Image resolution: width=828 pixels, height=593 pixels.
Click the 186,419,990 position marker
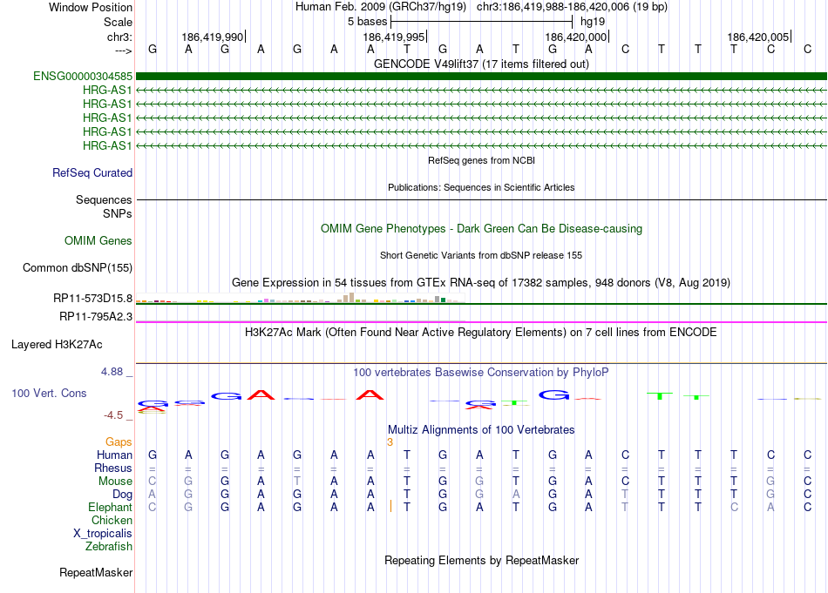(x=213, y=37)
